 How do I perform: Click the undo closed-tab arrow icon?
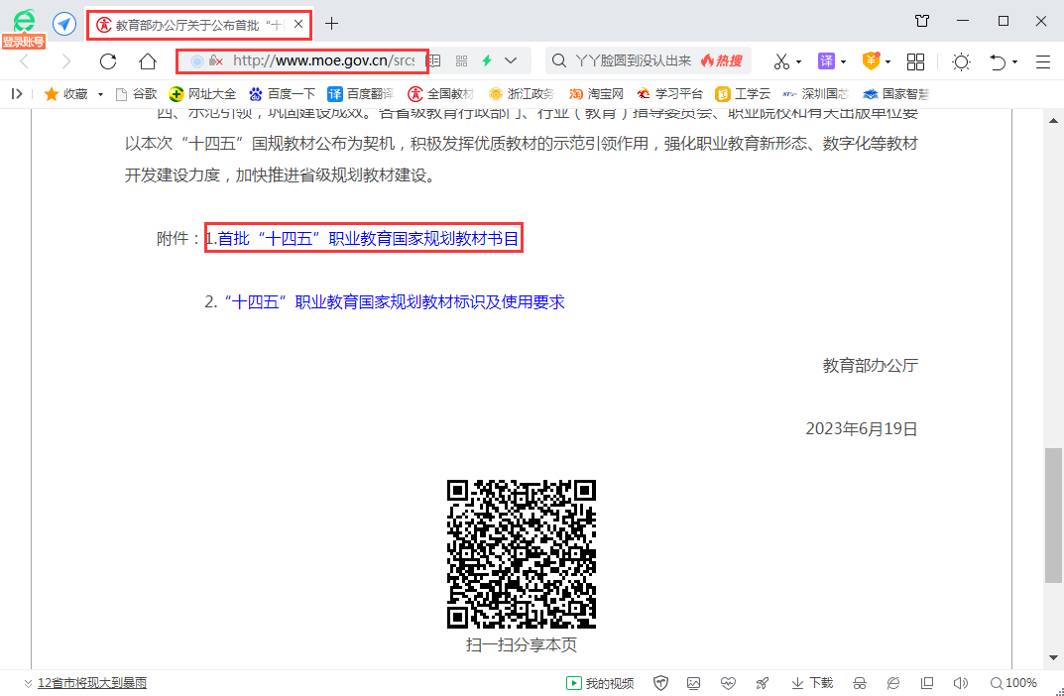[x=998, y=61]
